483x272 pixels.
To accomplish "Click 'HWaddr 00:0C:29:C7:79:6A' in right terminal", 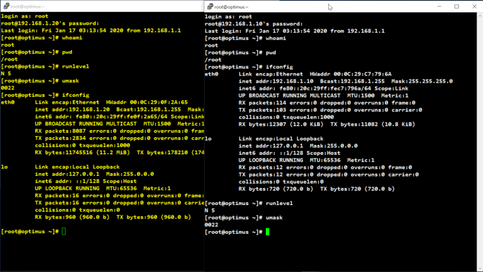I will tap(350, 74).
